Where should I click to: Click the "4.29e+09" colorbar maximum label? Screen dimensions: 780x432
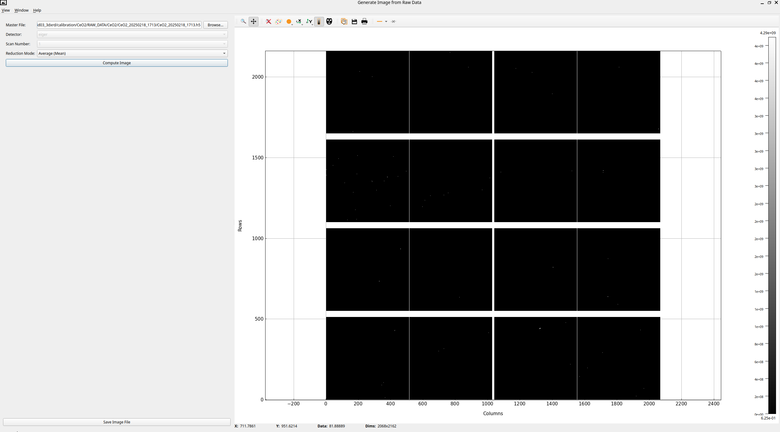pyautogui.click(x=768, y=33)
